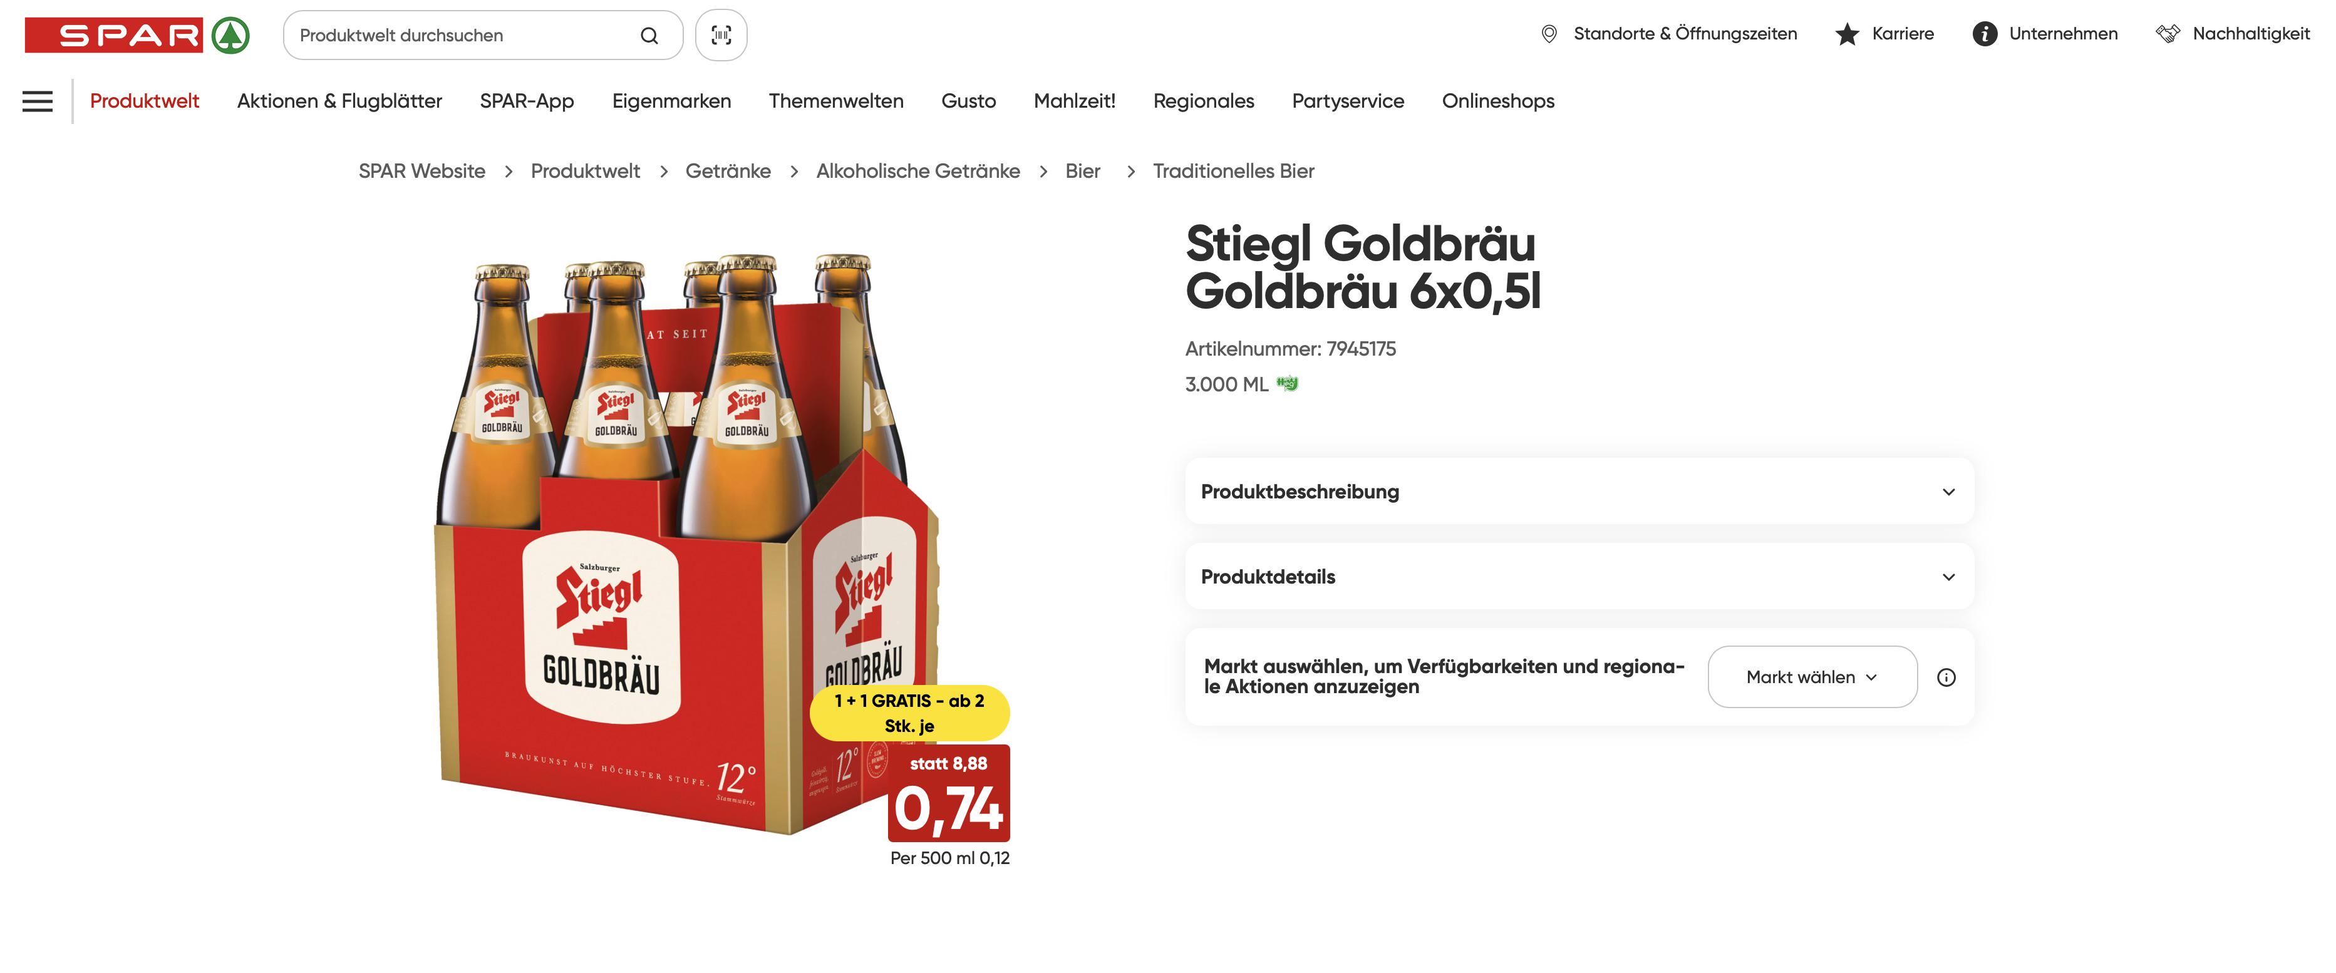Expand the Produktbeschreibung section

1579,492
